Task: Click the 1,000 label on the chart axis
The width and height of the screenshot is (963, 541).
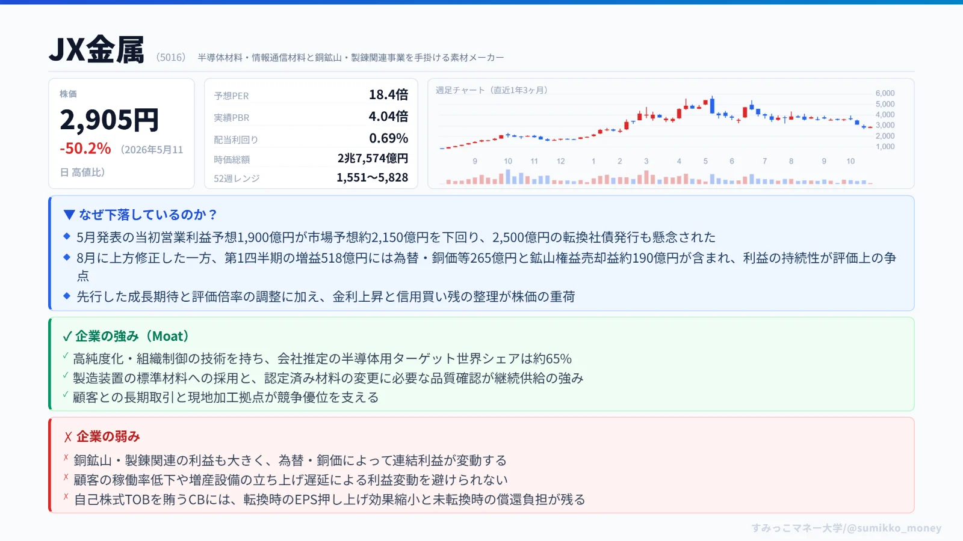Action: (885, 147)
